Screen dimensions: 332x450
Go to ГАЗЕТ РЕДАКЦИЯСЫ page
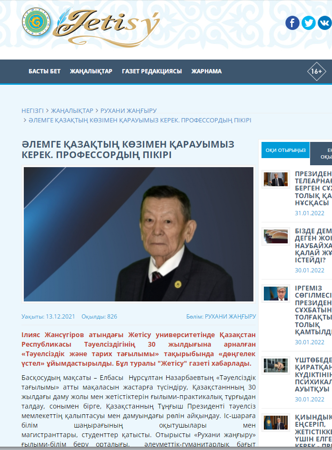point(151,71)
